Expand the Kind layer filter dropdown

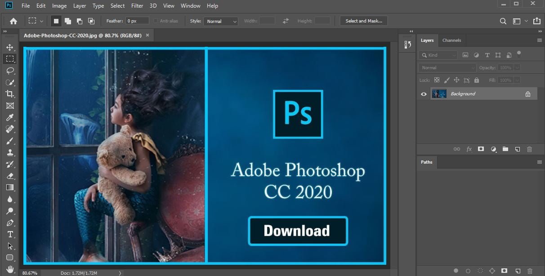click(x=438, y=55)
